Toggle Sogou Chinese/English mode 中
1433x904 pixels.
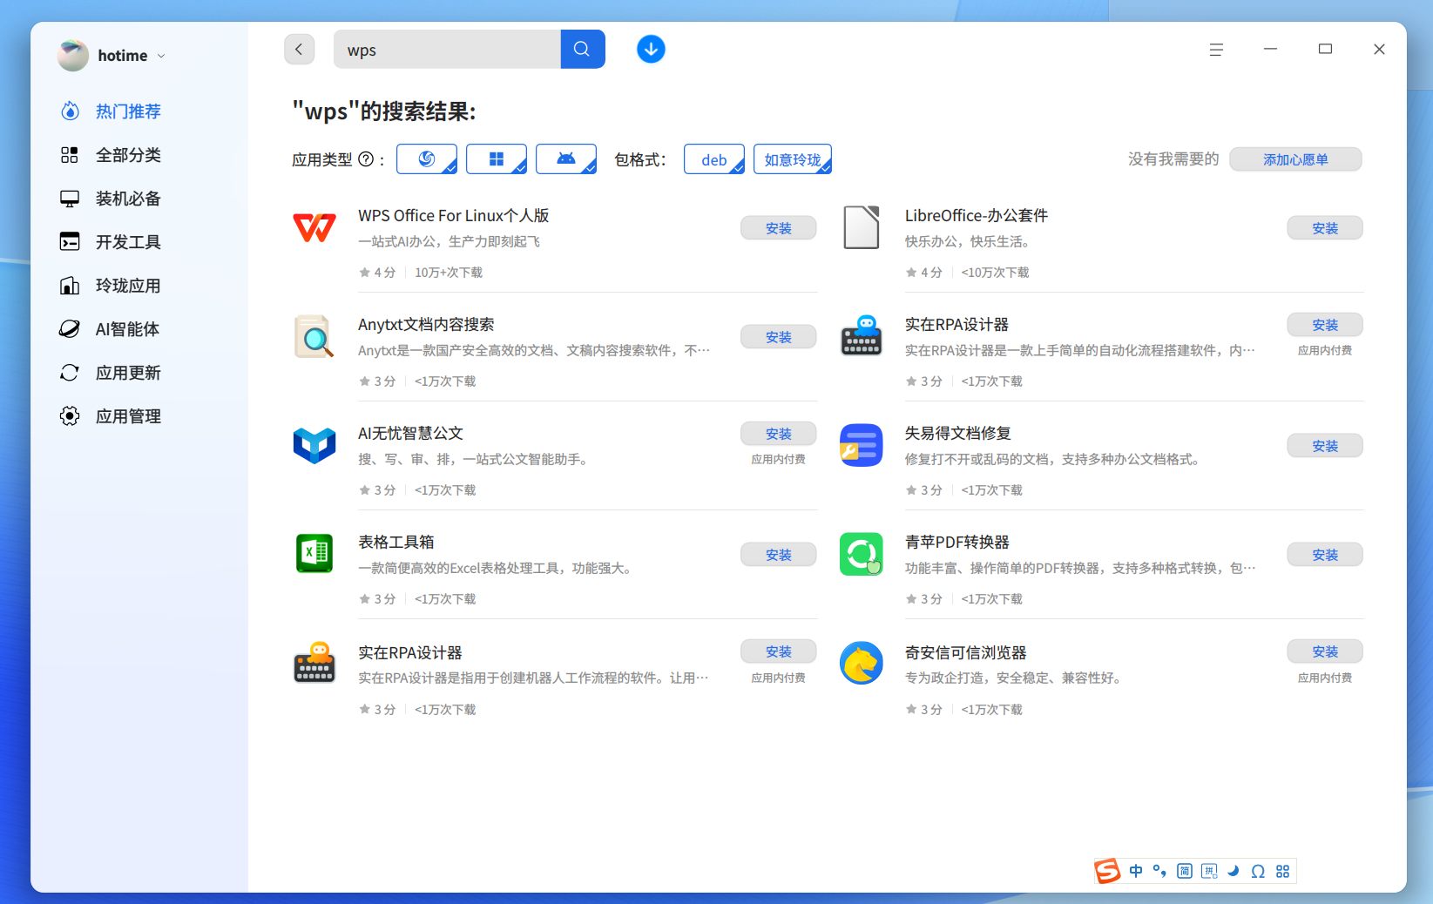pyautogui.click(x=1136, y=871)
